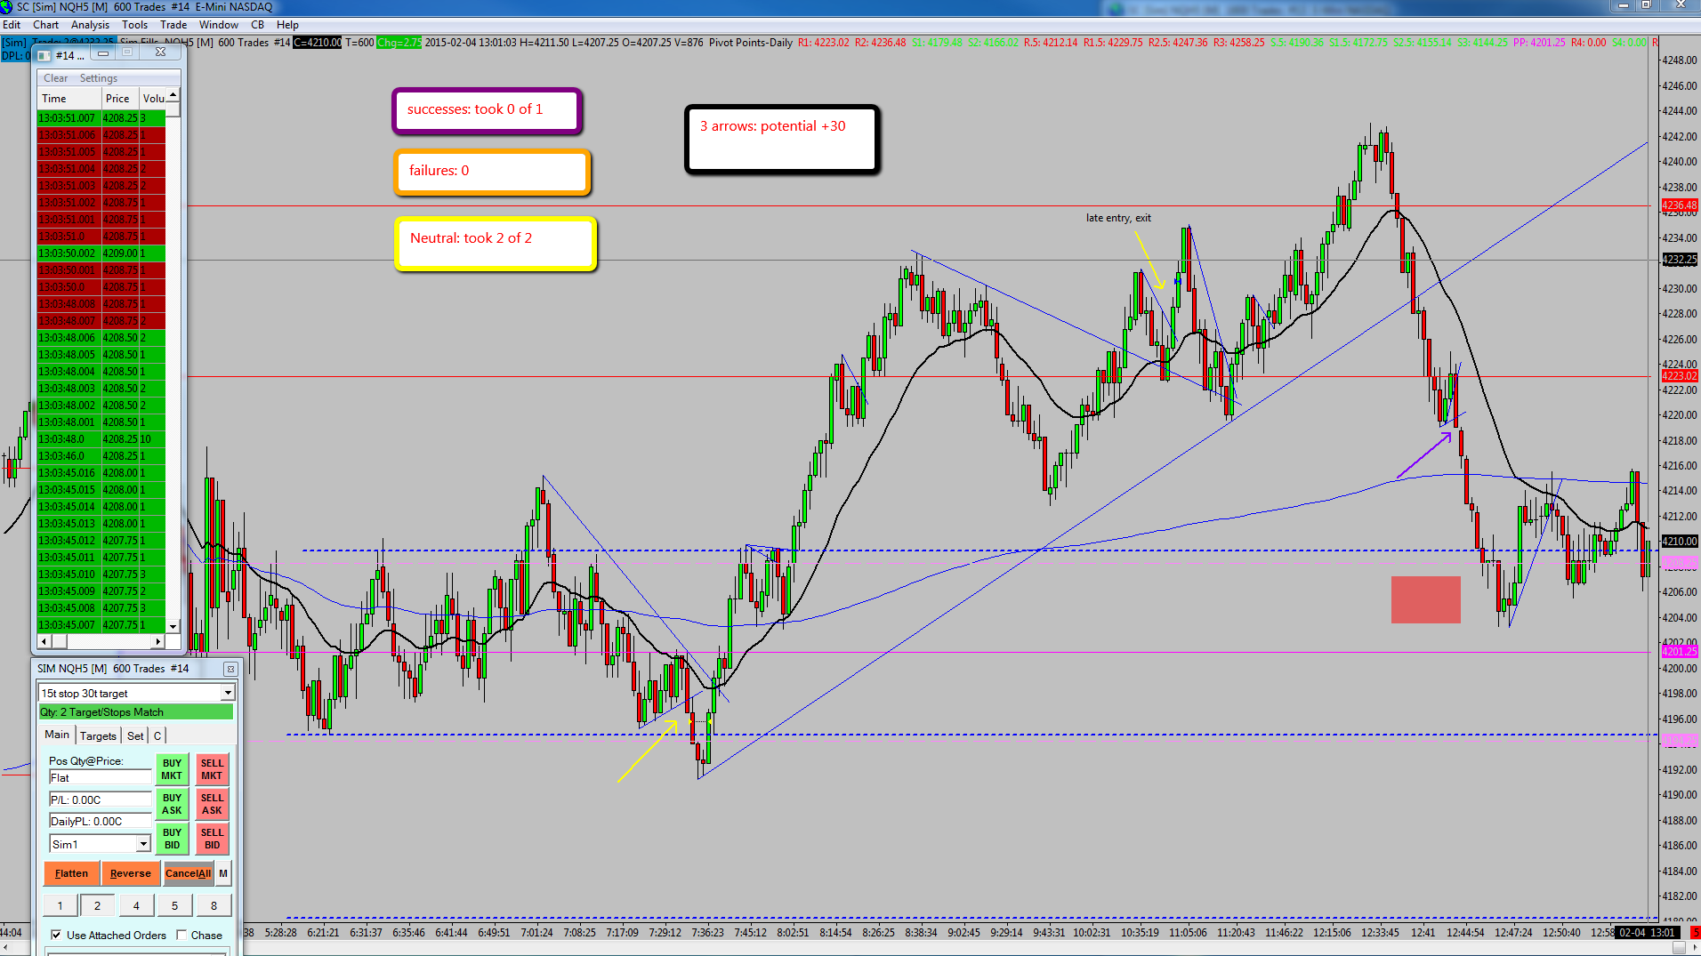Set order quantity to 8

[214, 905]
